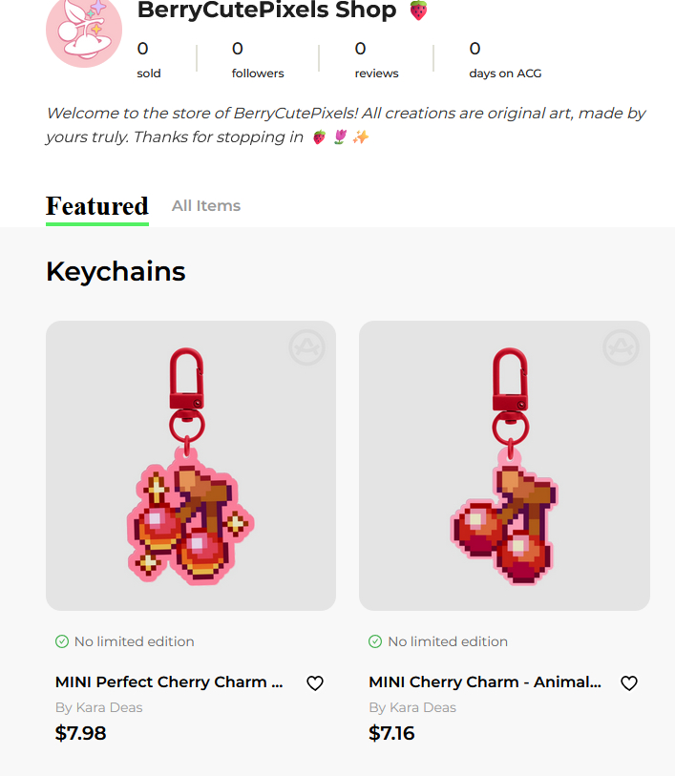
Task: Select the sparkly Perfect Cherry keychain thumbnail
Action: click(x=191, y=466)
